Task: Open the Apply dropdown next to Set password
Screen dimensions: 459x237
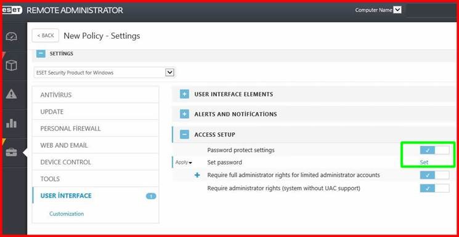Action: click(x=184, y=162)
